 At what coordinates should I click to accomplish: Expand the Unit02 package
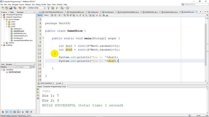tap(7, 24)
